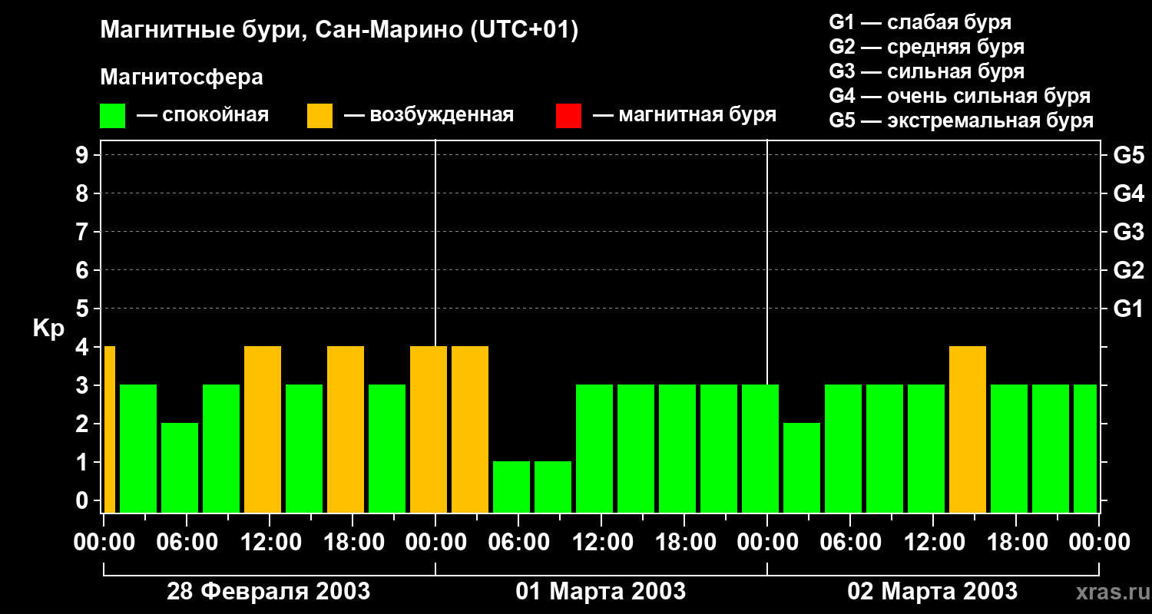Click the green bar above 18:00 on 02 Марта
Image resolution: width=1152 pixels, height=614 pixels.
click(x=1009, y=448)
